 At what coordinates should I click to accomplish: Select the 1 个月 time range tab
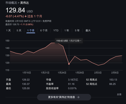(x=31, y=30)
